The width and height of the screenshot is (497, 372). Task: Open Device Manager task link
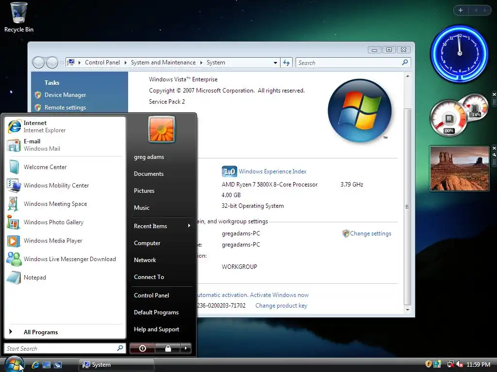66,95
